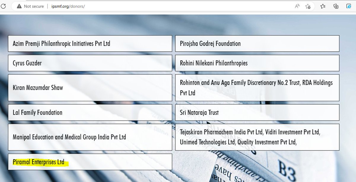Select Rohinton and Anu Aga Family Trust box
This screenshot has width=356, height=182.
tap(257, 88)
